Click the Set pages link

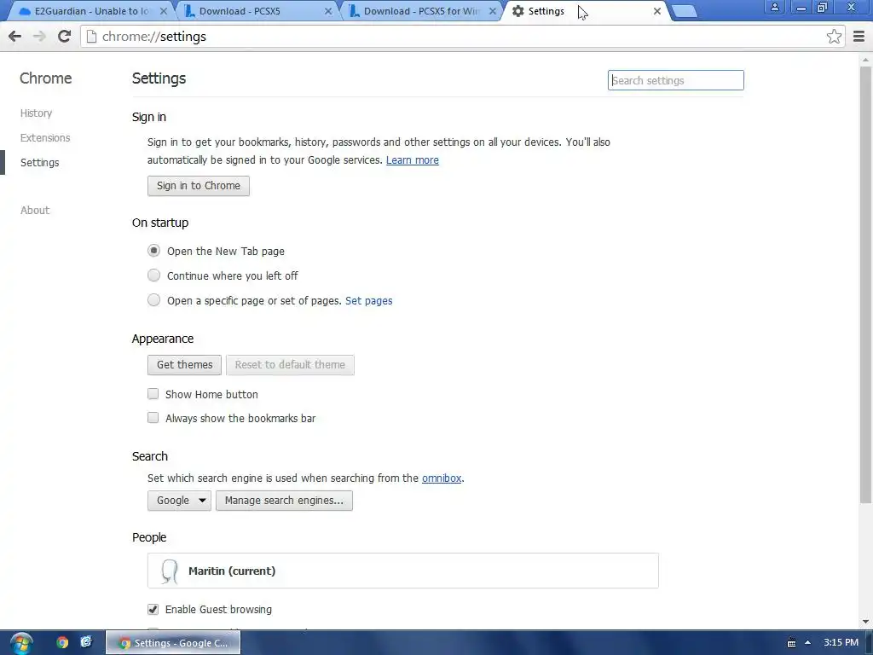click(x=368, y=301)
